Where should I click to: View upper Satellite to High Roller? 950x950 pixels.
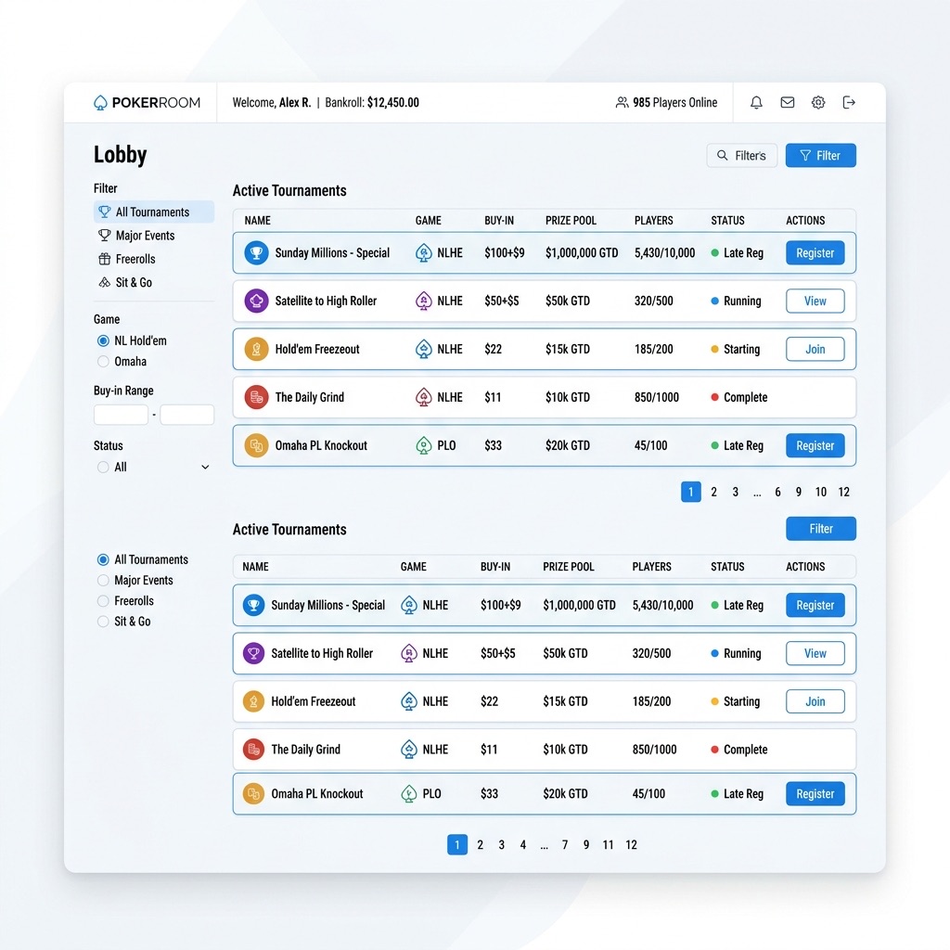click(815, 301)
